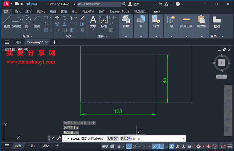Viewport: 234px width, 151px height.
Task: Activate the Mirror tool
Action: [64, 24]
